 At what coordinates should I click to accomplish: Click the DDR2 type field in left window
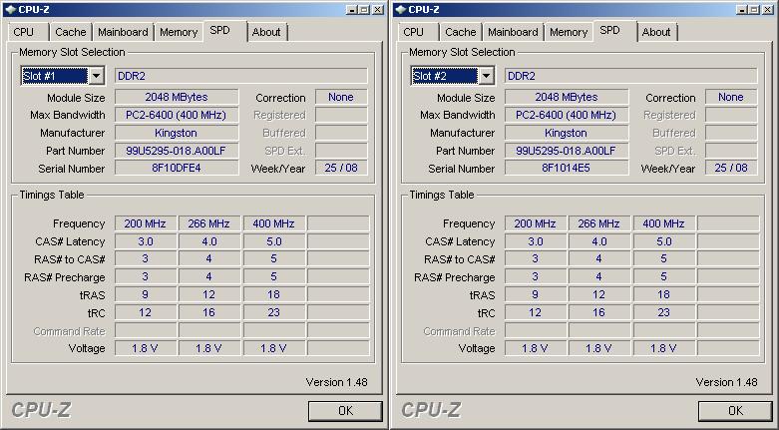pos(241,76)
